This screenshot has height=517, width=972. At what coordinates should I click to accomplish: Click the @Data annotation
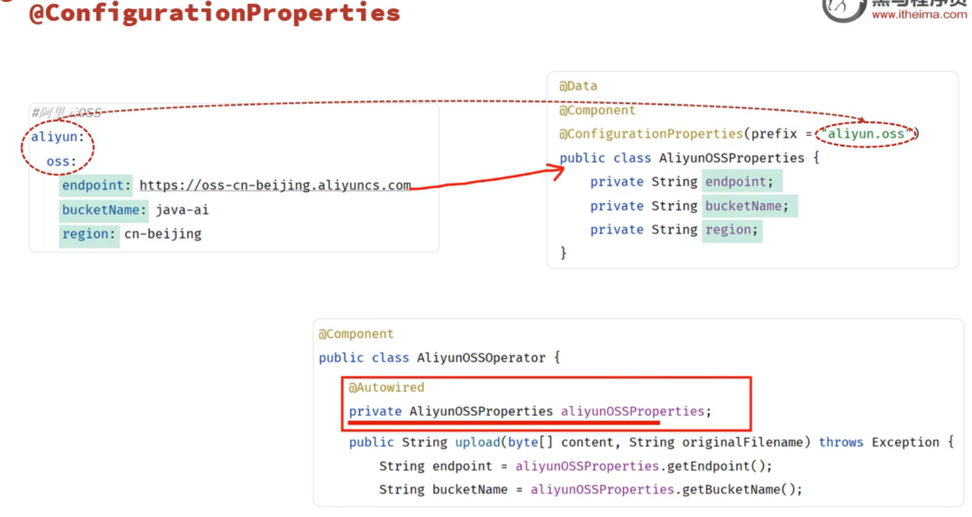click(x=578, y=86)
